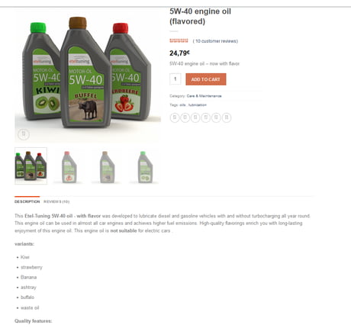Select the three-bottle thumbnail

[x=31, y=166]
